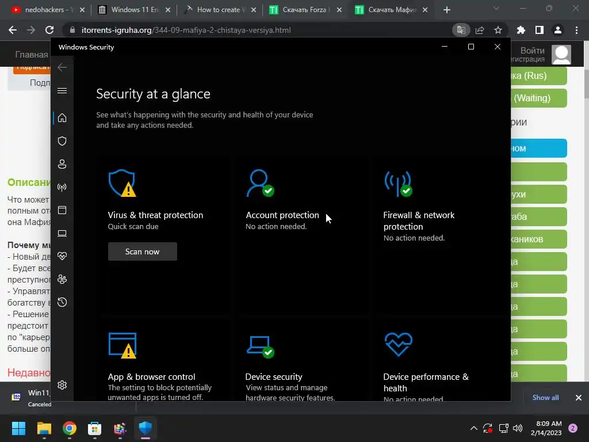The width and height of the screenshot is (589, 442).
Task: Open App & browser control sidebar icon
Action: (x=62, y=210)
